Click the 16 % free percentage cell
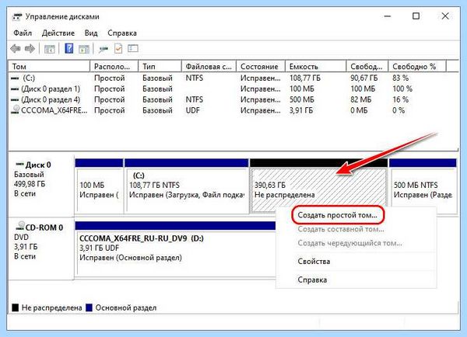The height and width of the screenshot is (337, 467). 401,99
